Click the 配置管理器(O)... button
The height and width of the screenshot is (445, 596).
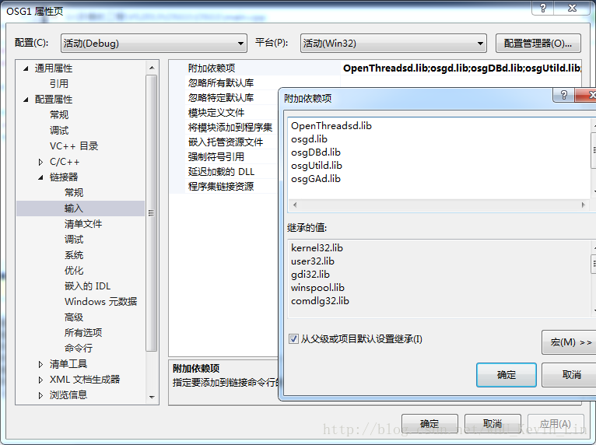click(538, 44)
